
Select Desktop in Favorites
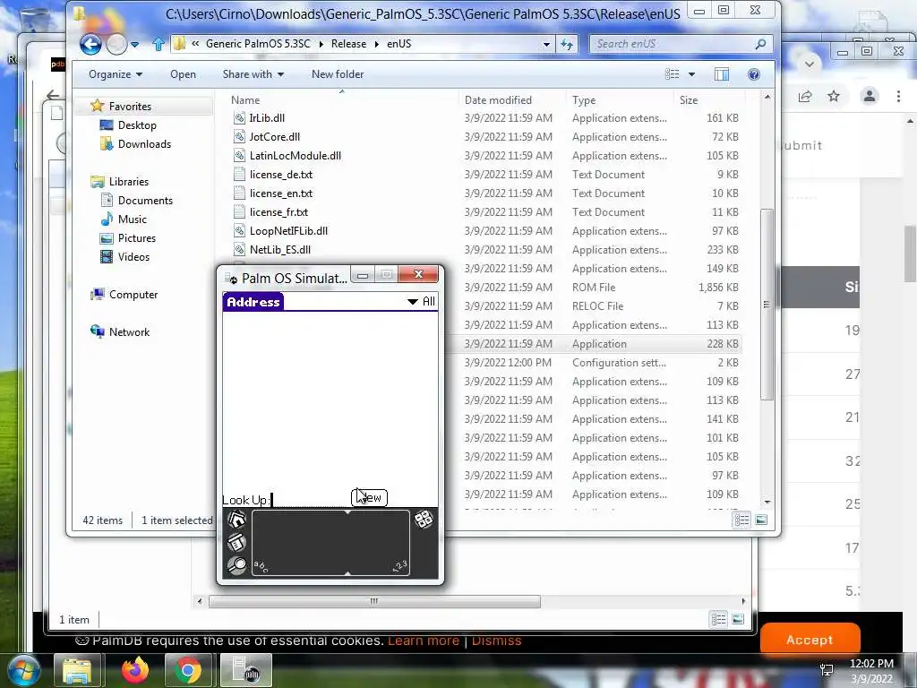(137, 125)
